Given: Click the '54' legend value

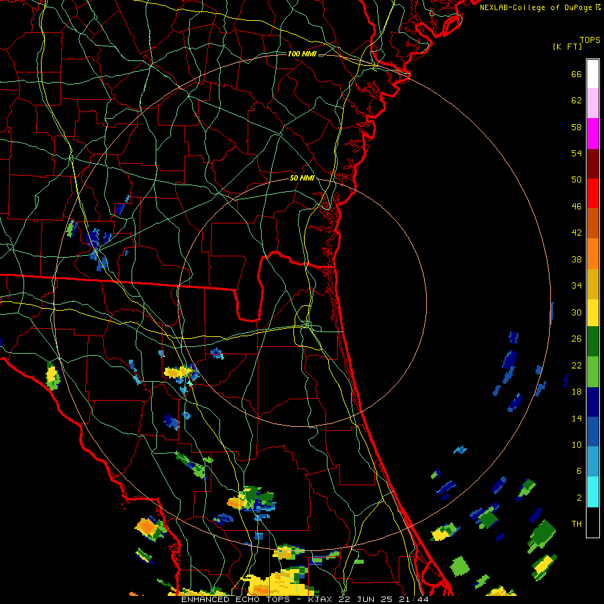Looking at the screenshot, I should (x=576, y=153).
